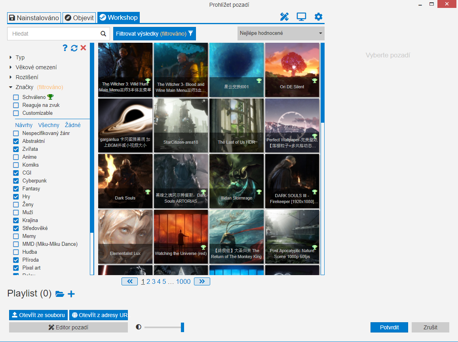Click the monitor display settings icon
The width and height of the screenshot is (458, 342).
click(x=301, y=17)
